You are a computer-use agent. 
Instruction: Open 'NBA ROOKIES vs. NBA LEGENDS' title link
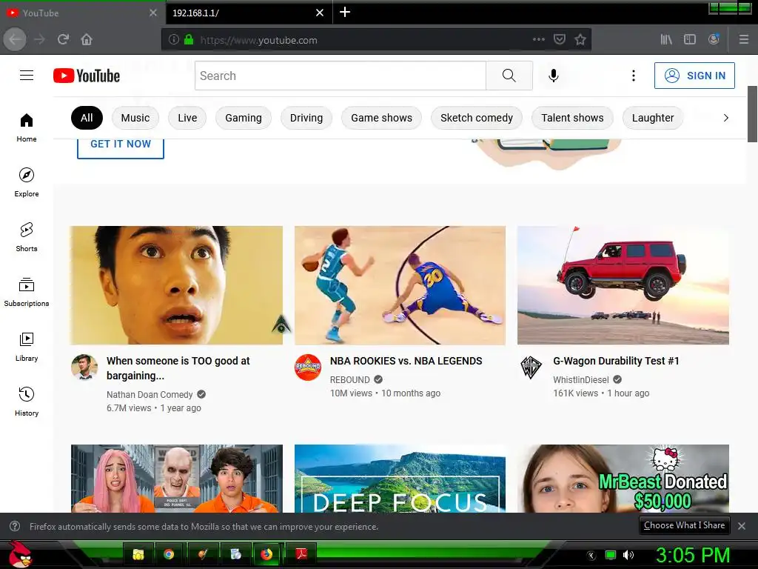pos(406,361)
